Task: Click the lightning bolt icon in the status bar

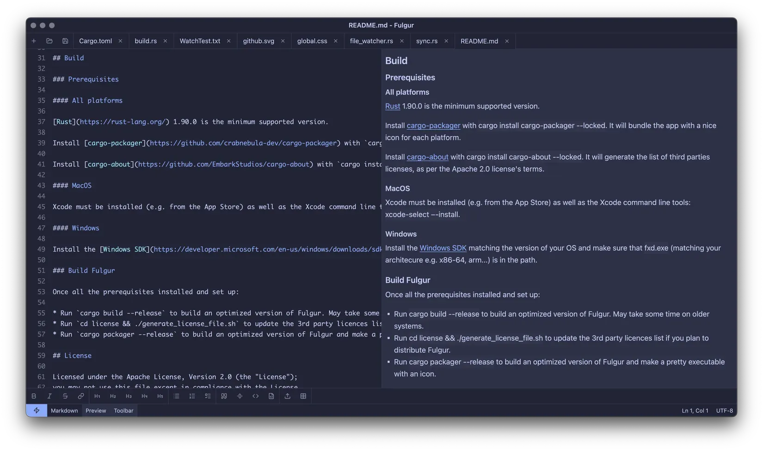Action: 36,410
